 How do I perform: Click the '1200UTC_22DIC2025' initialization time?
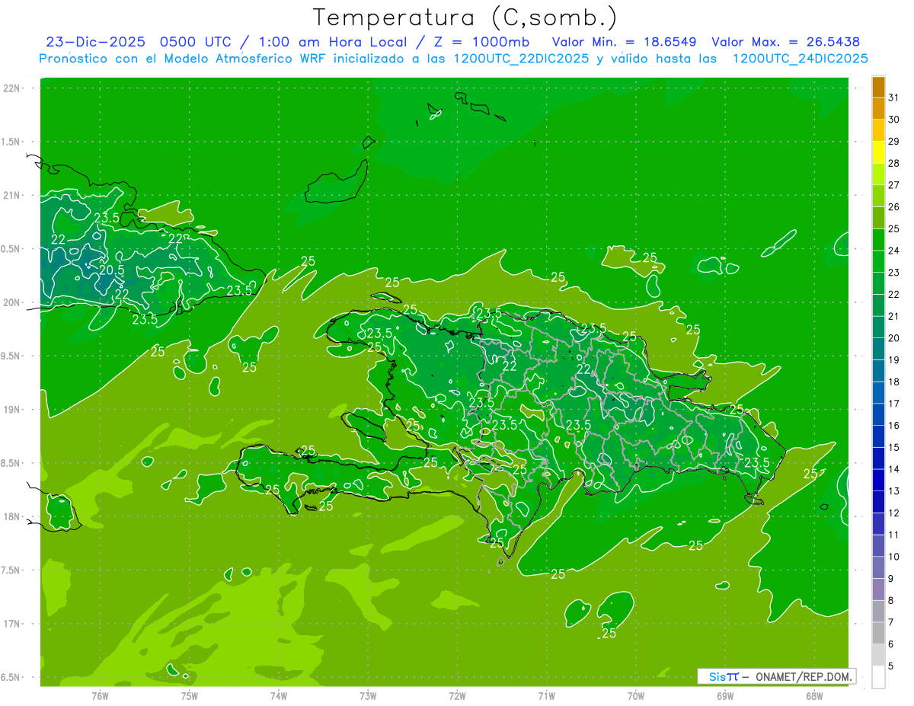coord(521,59)
